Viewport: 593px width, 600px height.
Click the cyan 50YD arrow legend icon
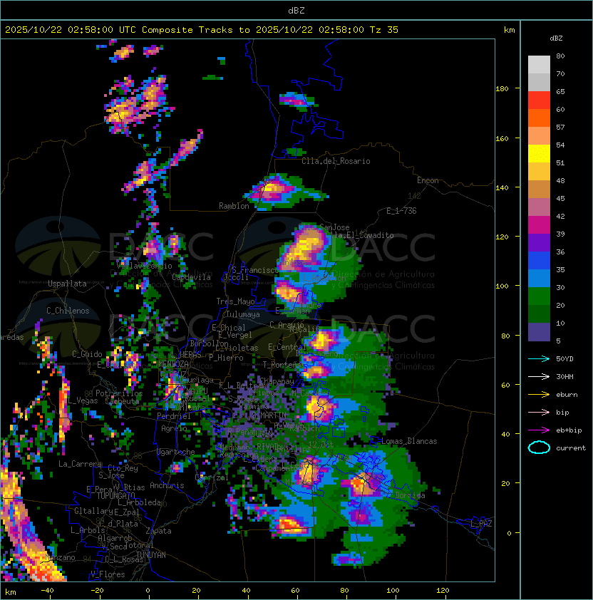(539, 359)
